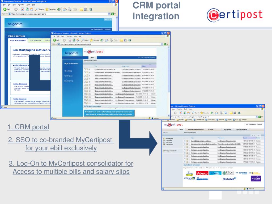Viewport: 272px width, 204px height.
Task: Open 'Mijn Profiel' tab
Action: [227, 130]
